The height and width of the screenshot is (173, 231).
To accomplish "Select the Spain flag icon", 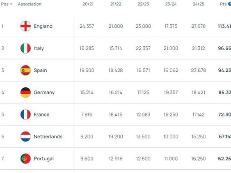I will (x=25, y=70).
